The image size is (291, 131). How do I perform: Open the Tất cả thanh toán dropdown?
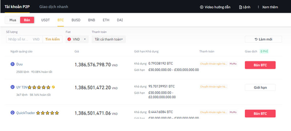(108, 40)
